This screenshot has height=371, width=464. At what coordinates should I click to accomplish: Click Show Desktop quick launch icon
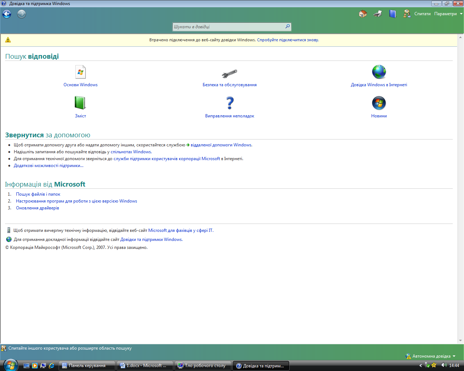[26, 366]
